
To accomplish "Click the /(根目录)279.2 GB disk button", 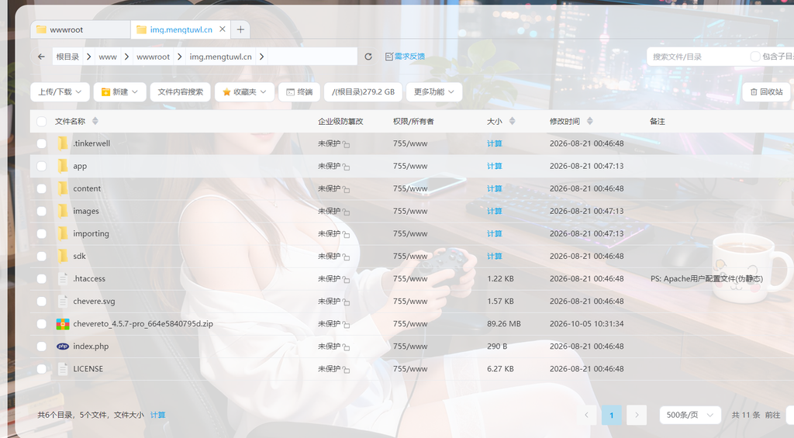I will pyautogui.click(x=363, y=91).
